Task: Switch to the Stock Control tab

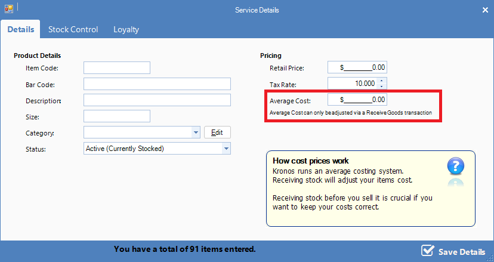Action: 73,29
